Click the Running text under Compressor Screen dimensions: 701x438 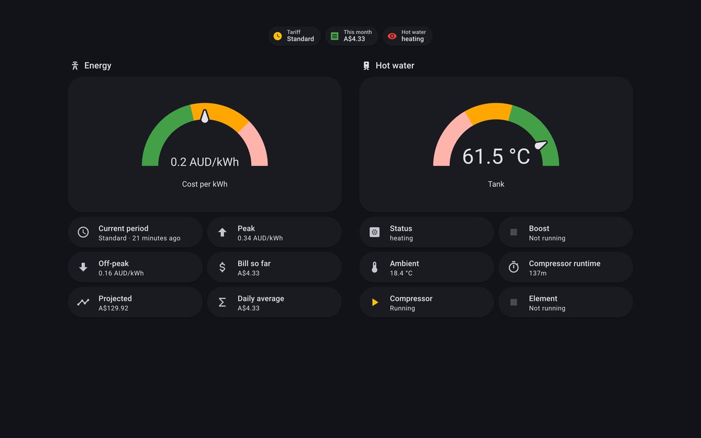pos(402,308)
